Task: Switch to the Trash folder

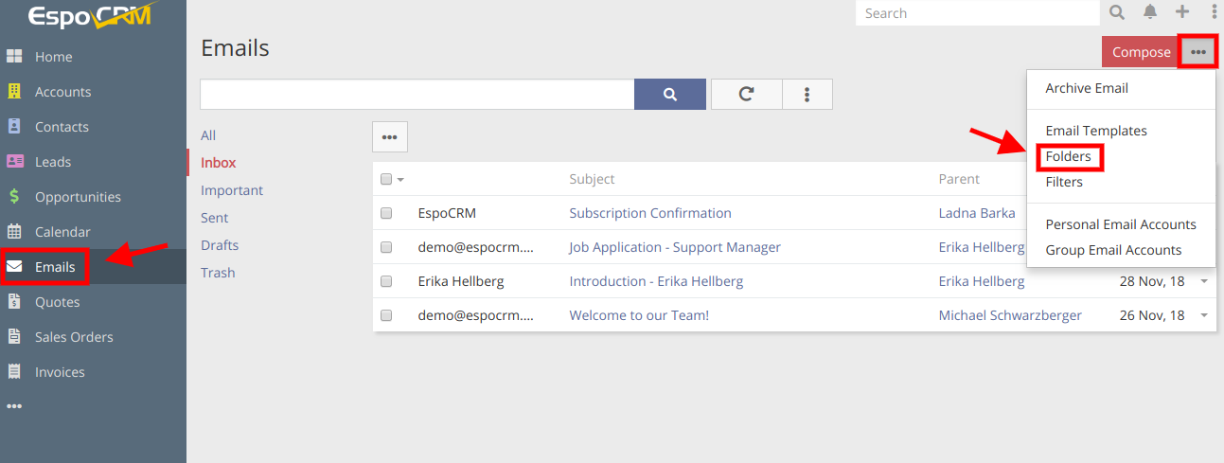Action: [x=218, y=273]
